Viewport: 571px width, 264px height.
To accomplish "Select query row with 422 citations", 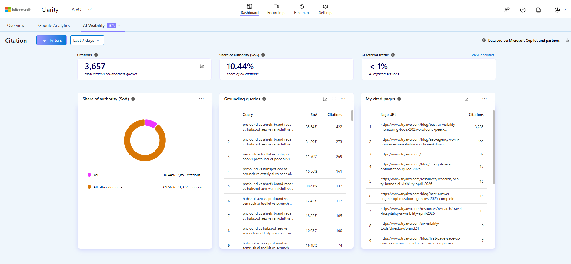I will click(x=285, y=127).
